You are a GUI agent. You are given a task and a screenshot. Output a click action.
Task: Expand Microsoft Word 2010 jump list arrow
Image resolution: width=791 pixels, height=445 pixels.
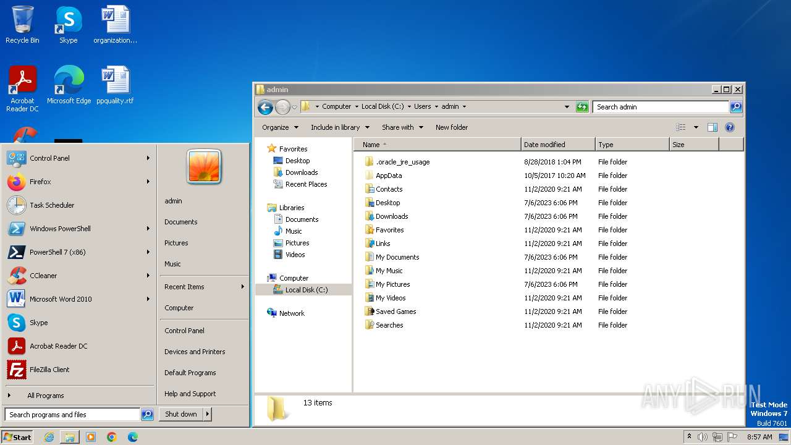pyautogui.click(x=148, y=299)
